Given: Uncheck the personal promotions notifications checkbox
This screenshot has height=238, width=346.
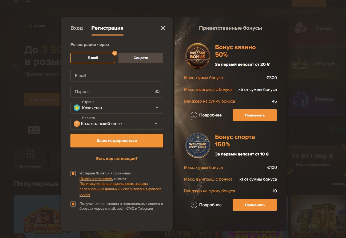Looking at the screenshot, I should pos(73,204).
